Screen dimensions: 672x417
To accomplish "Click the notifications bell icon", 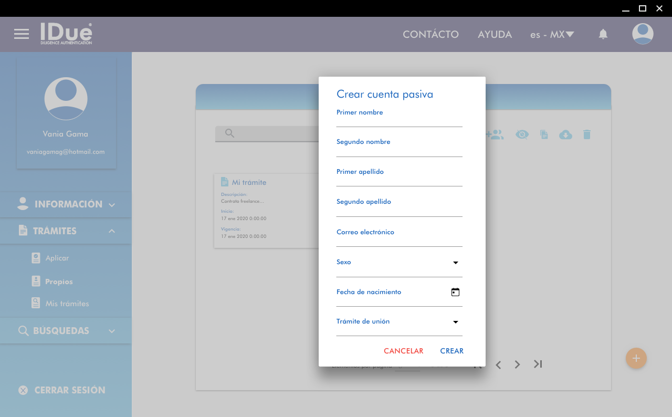I will pos(603,34).
